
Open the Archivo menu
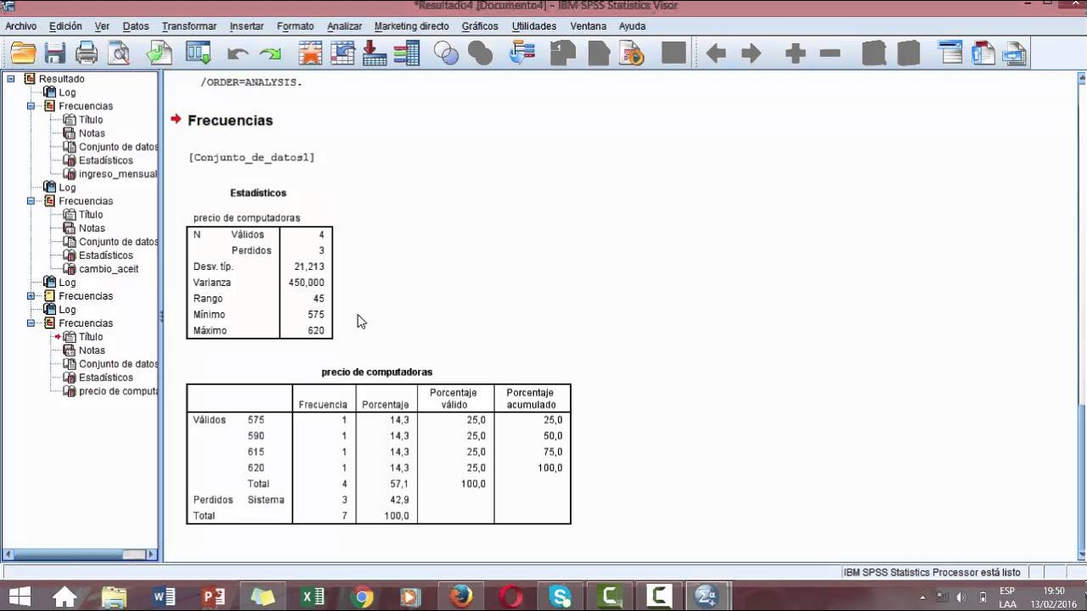[21, 26]
